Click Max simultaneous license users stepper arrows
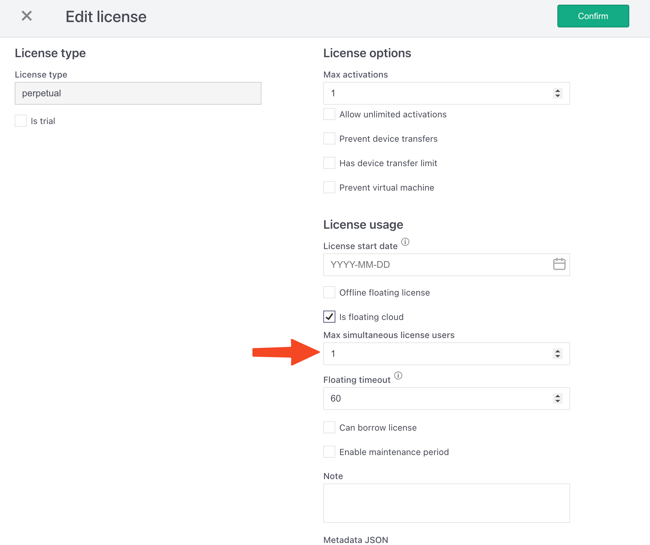650x545 pixels. click(x=557, y=353)
